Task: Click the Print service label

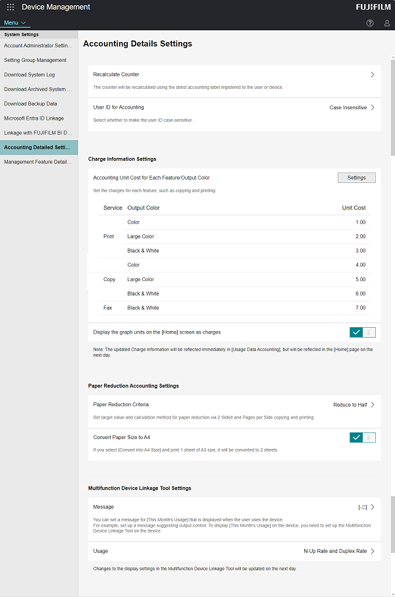Action: [109, 236]
